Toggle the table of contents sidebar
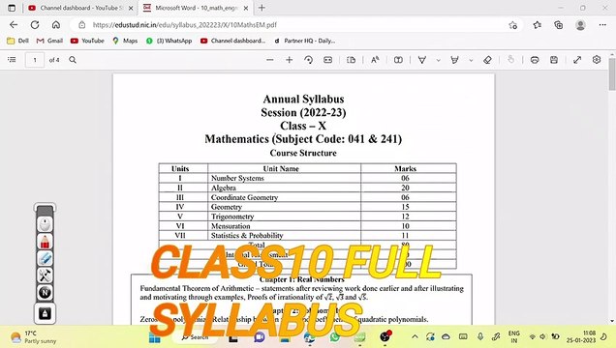The width and height of the screenshot is (616, 348). pos(13,60)
